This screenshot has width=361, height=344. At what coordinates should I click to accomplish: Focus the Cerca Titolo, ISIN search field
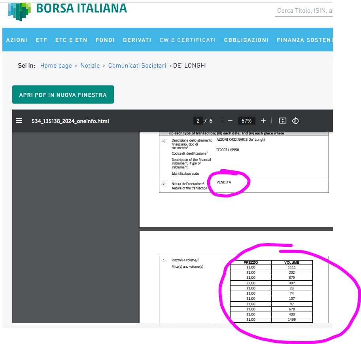click(304, 11)
